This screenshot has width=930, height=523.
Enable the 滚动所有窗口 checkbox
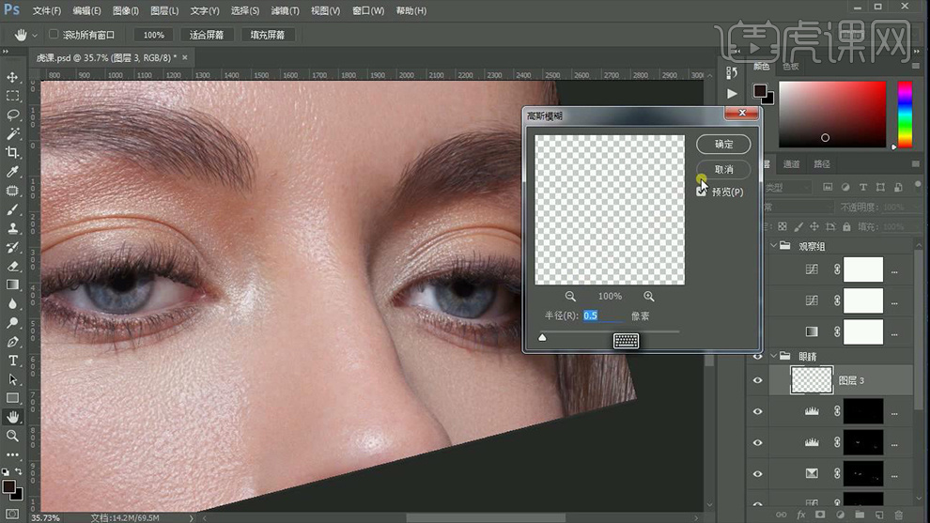[54, 35]
